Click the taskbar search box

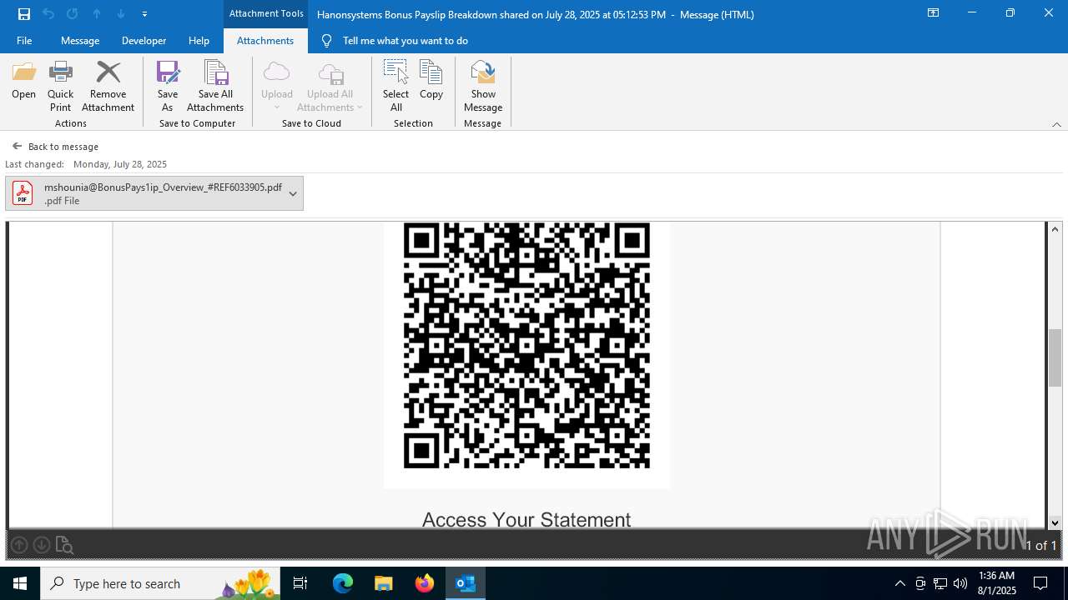(x=161, y=583)
